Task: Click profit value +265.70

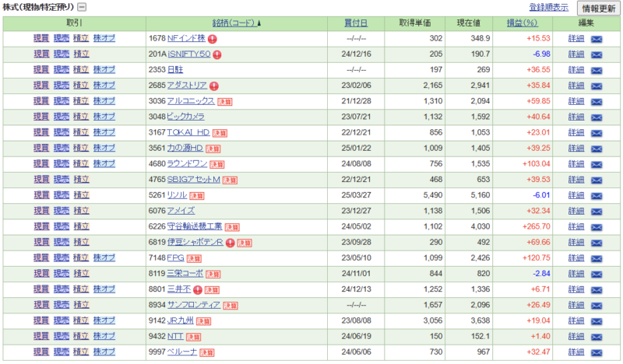Action: [537, 226]
